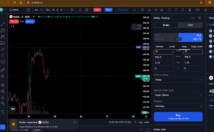The height and width of the screenshot is (132, 214).
Task: Select the Limit order type
Action: [x=172, y=47]
